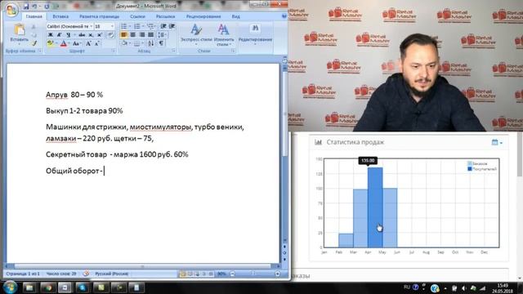Click the Undo arrow icon
523x294 pixels.
[34, 7]
